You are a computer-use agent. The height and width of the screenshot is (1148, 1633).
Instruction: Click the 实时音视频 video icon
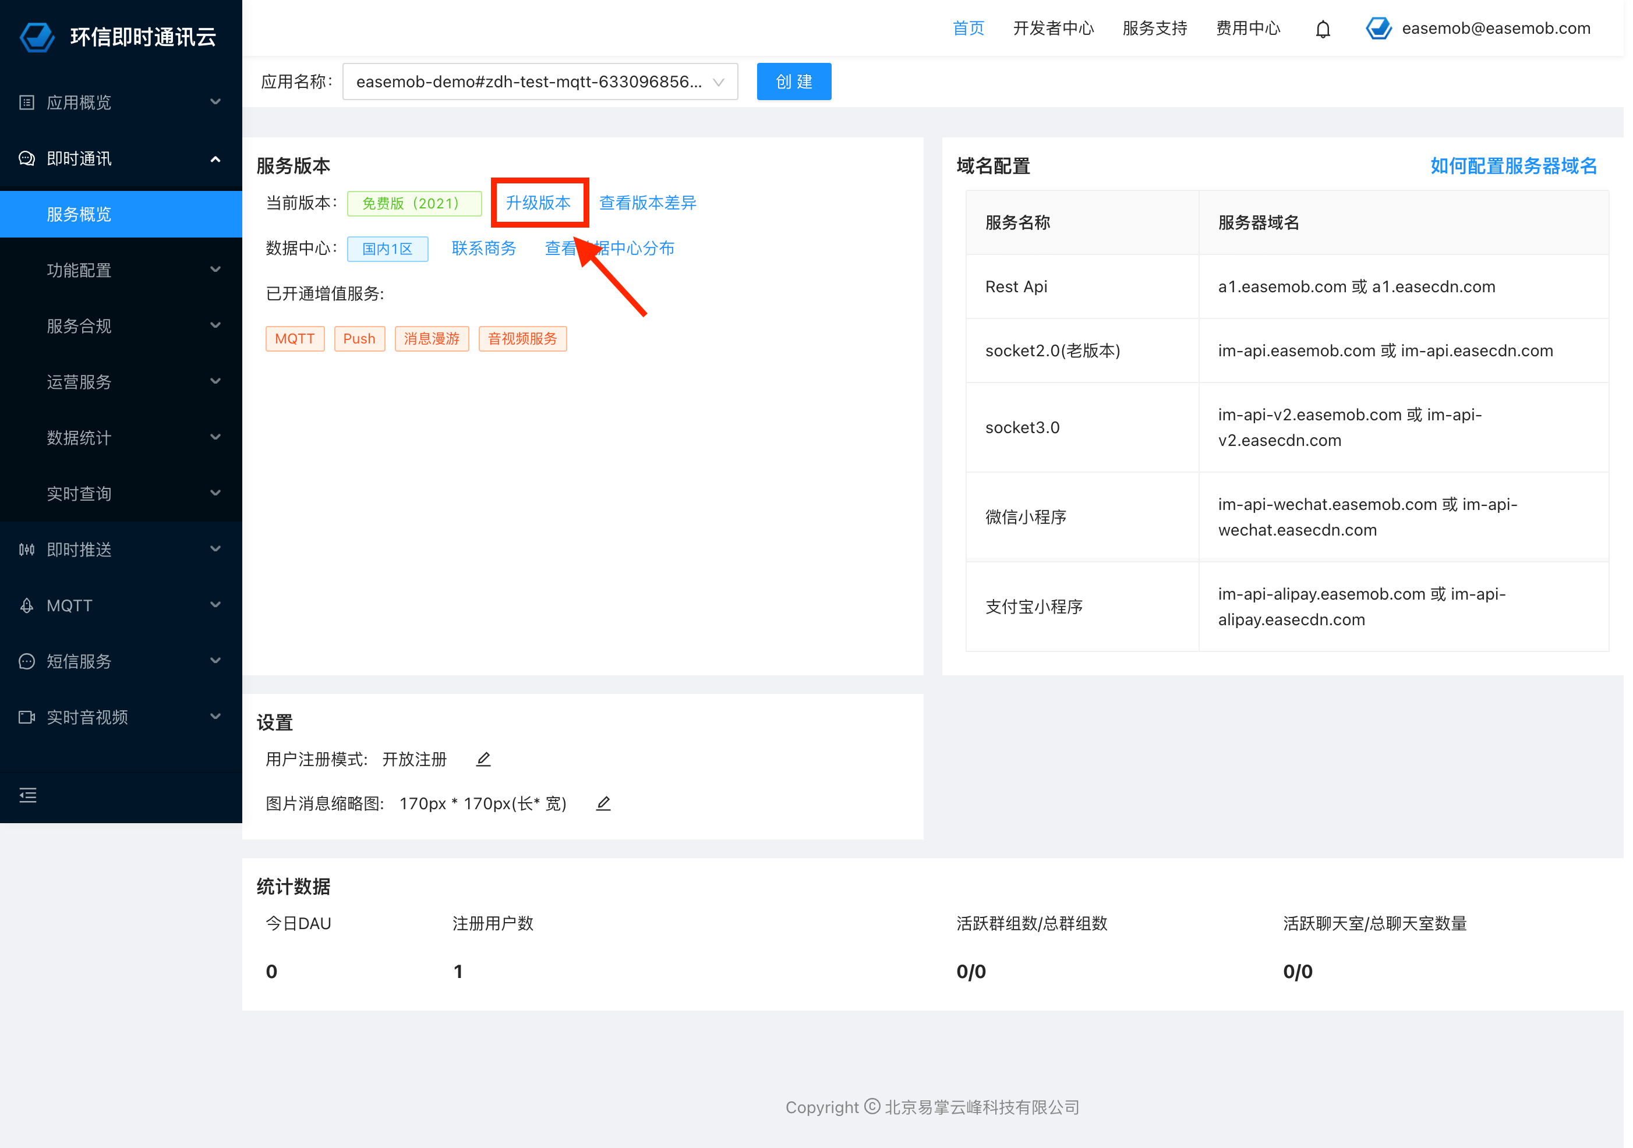pyautogui.click(x=27, y=717)
